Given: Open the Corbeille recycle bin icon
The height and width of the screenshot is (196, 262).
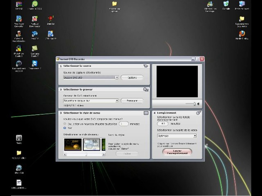Looking at the screenshot, I should [226, 4].
